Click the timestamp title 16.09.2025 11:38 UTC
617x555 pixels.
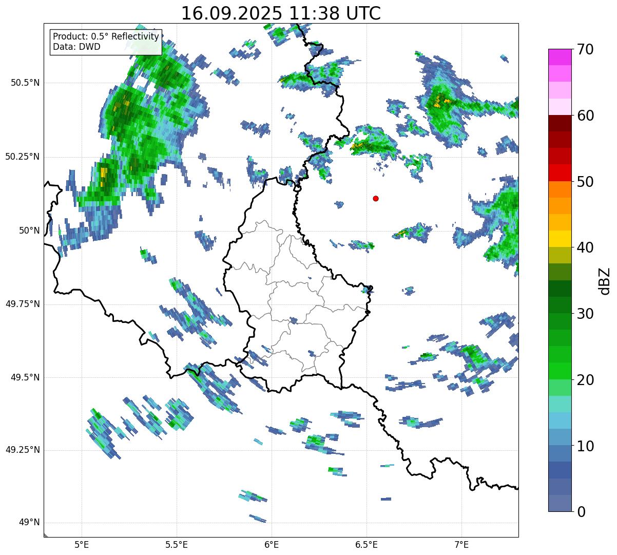(281, 13)
